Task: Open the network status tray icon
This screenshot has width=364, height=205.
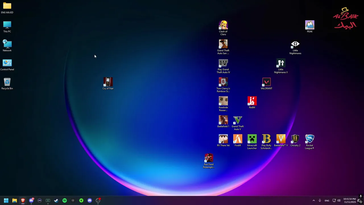Action: tap(334, 200)
